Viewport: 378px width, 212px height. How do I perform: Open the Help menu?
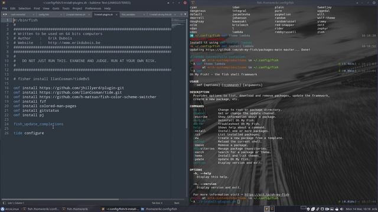click(x=107, y=8)
